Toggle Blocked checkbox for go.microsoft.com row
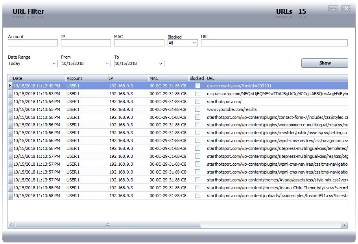 click(198, 86)
